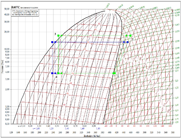This screenshot has width=182, height=139.
Task: Click blue entropy label 's = 1,00'
Action: tap(36, 129)
